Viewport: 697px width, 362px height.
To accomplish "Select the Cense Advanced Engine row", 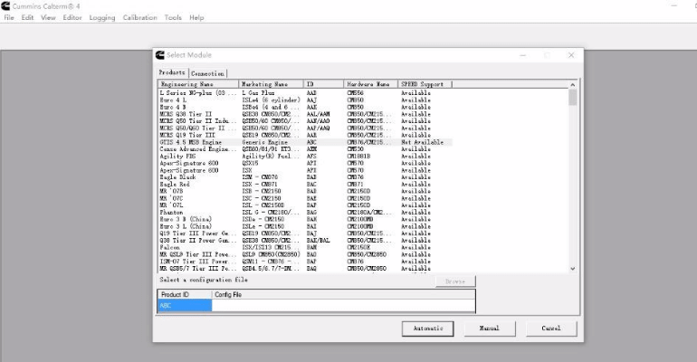I will 305,149.
